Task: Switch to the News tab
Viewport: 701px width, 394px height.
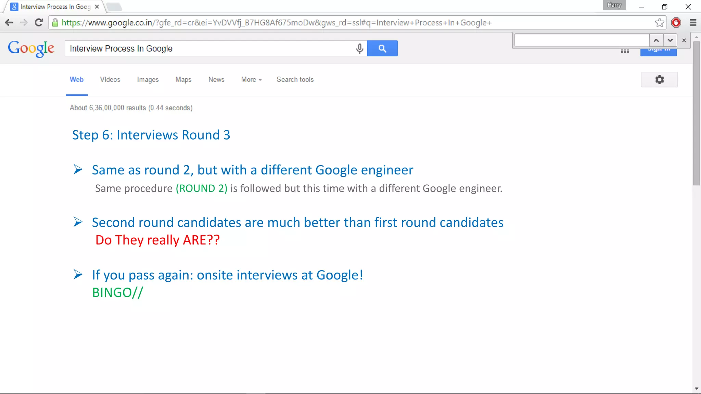Action: (216, 80)
